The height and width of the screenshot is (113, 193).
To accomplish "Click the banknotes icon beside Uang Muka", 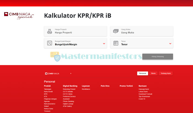I will point(116,31).
